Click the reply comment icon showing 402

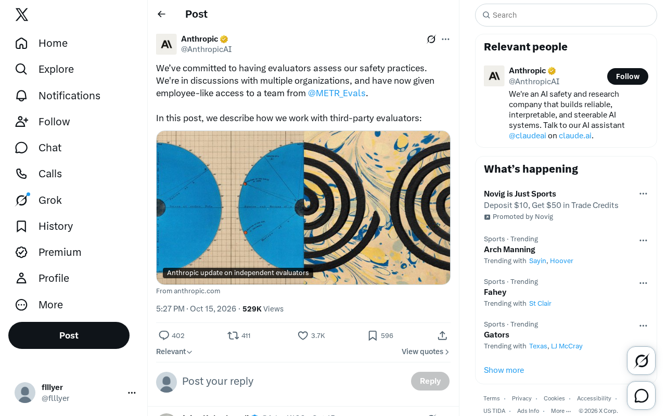coord(164,335)
